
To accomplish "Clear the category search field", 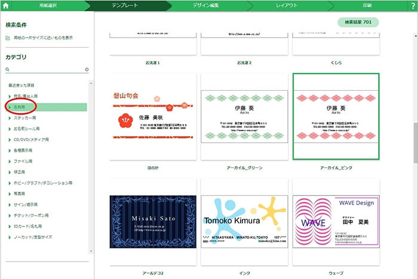I will point(87,69).
